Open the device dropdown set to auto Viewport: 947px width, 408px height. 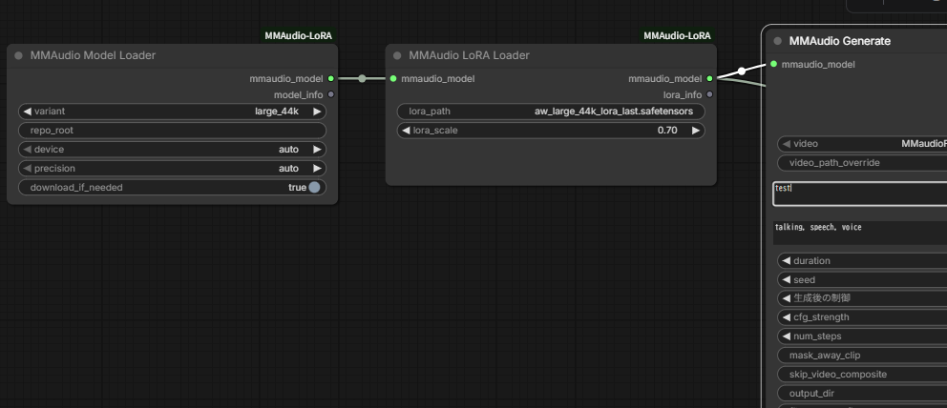pos(172,150)
